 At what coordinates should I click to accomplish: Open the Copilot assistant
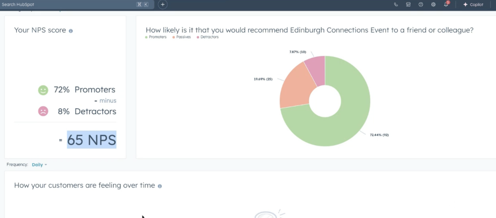point(473,4)
